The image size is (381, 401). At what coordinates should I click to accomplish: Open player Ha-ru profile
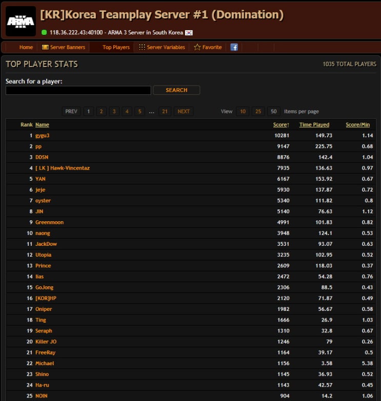pos(42,385)
